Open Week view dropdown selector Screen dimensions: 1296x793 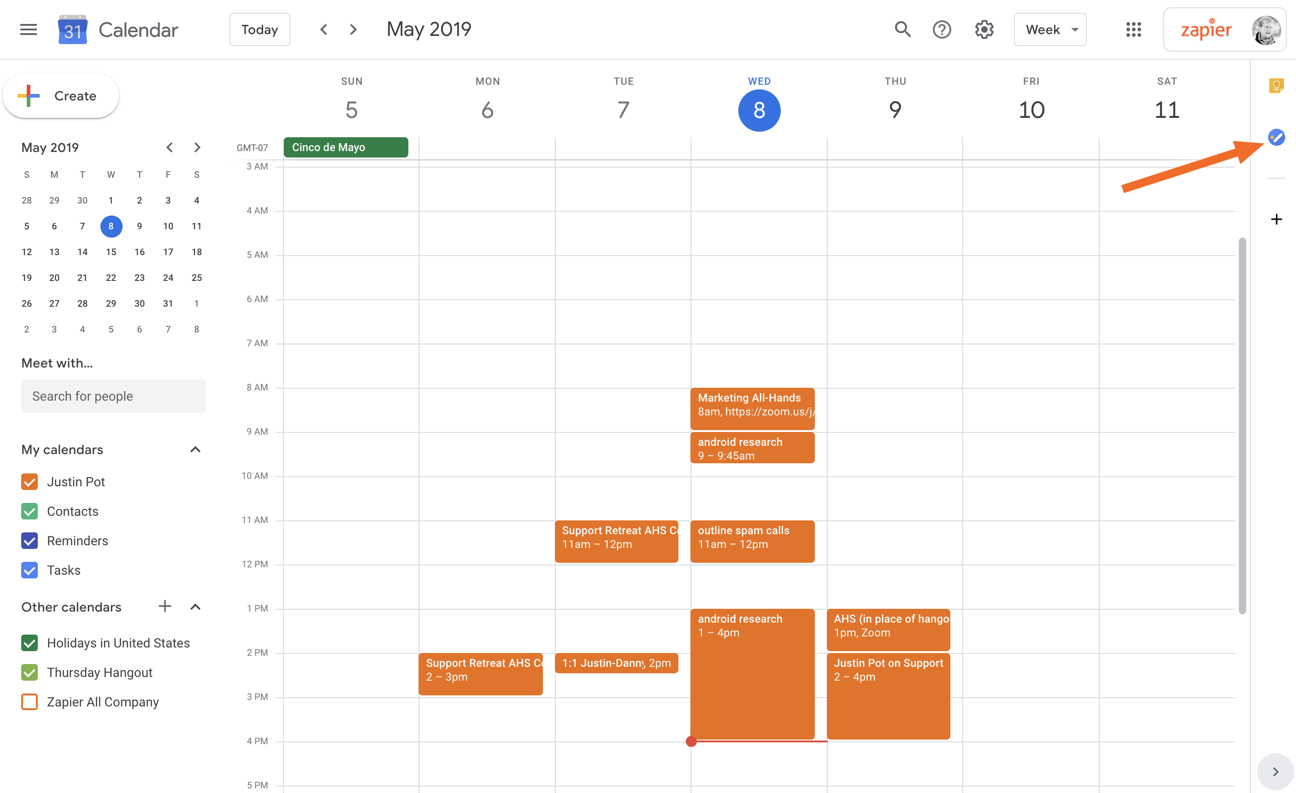click(1051, 29)
